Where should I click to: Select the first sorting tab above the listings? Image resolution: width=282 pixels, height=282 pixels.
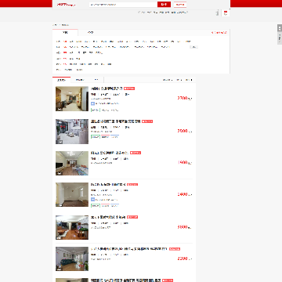coord(61,80)
